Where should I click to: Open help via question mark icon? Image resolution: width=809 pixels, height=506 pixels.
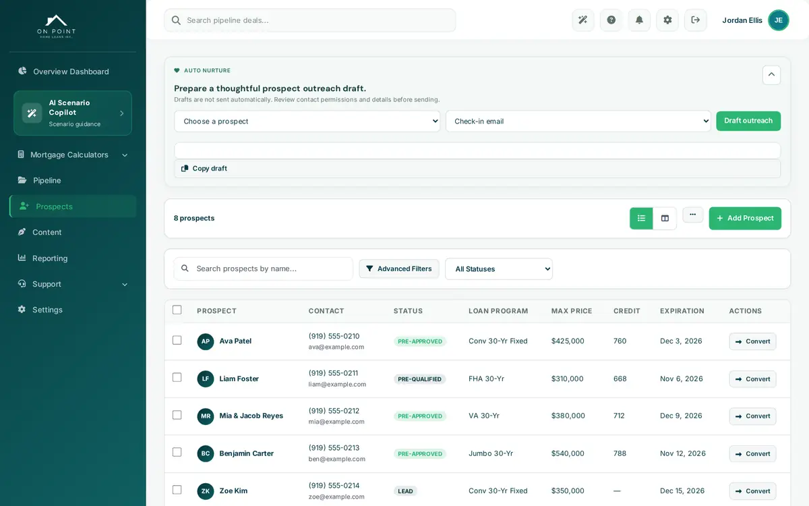611,20
